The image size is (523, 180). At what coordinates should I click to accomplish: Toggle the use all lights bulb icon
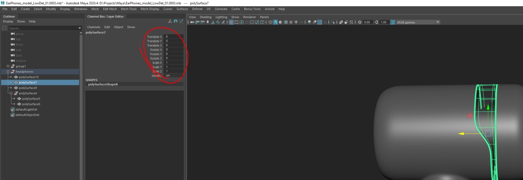(x=297, y=22)
